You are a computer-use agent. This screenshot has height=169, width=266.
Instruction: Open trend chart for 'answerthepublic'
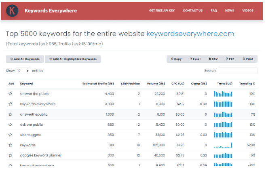[x=223, y=114]
